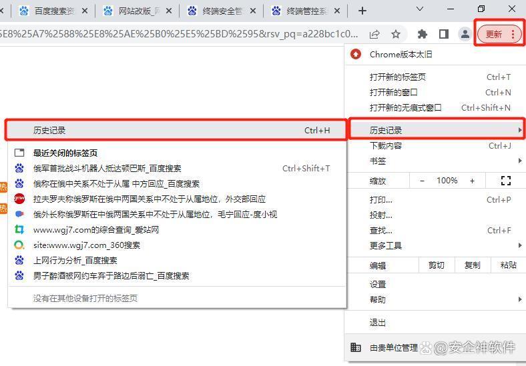Image resolution: width=526 pixels, height=366 pixels.
Task: Close the 网站改版 tab
Action: point(169,11)
